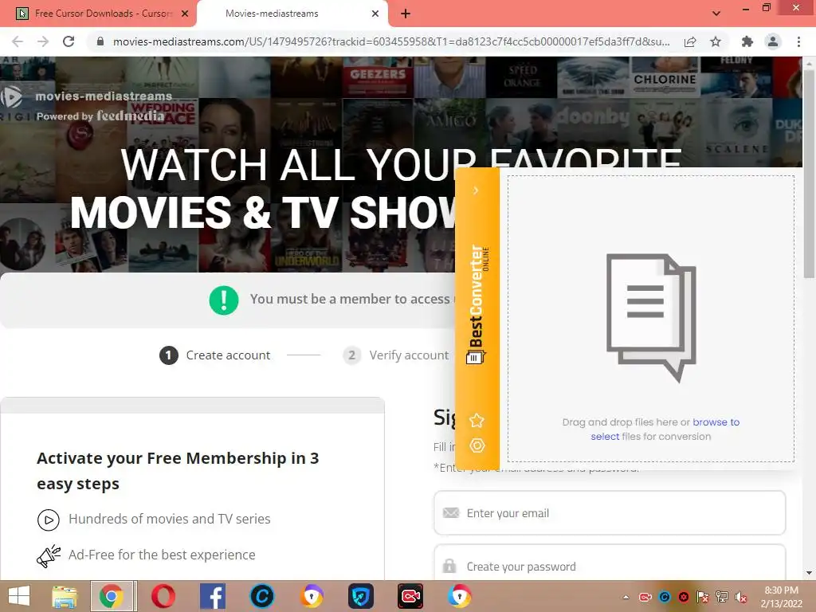
Task: Click the Action Center flag tray icon
Action: point(703,597)
